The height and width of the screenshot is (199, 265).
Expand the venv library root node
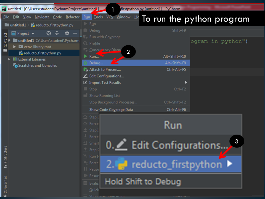pos(14,46)
